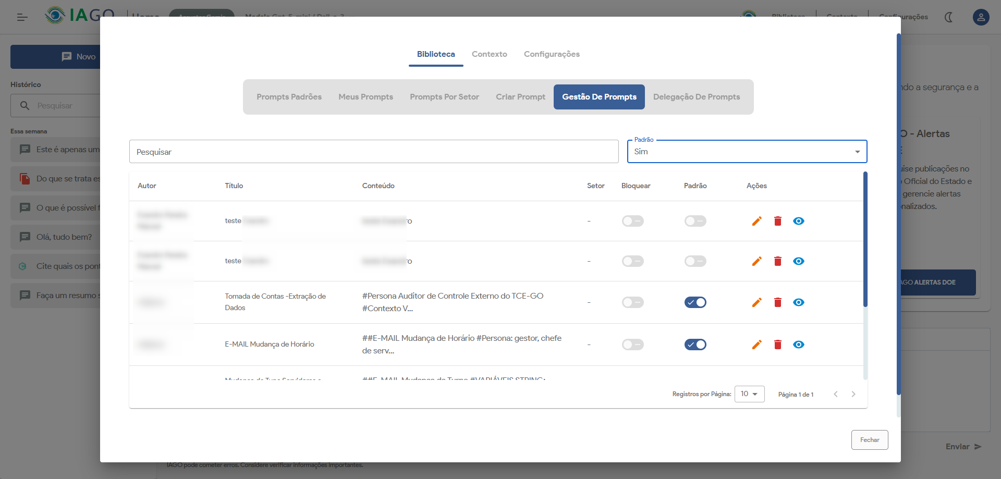The image size is (1001, 479).
Task: Select the Delegação De Prompts sub-tab
Action: [696, 97]
